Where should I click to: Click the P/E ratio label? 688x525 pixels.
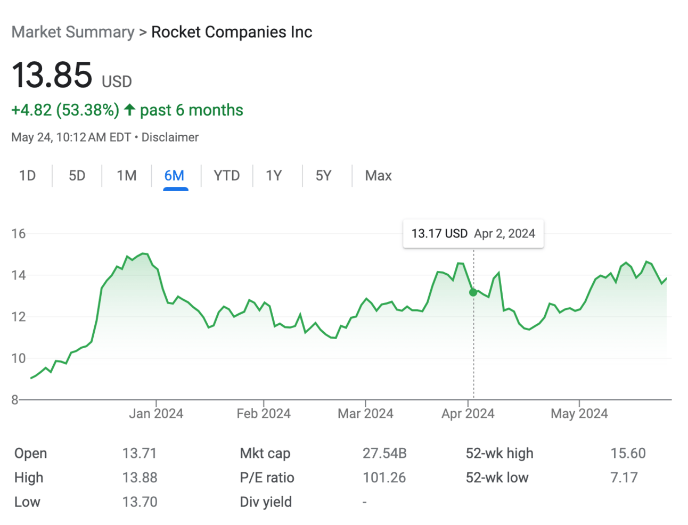(267, 478)
